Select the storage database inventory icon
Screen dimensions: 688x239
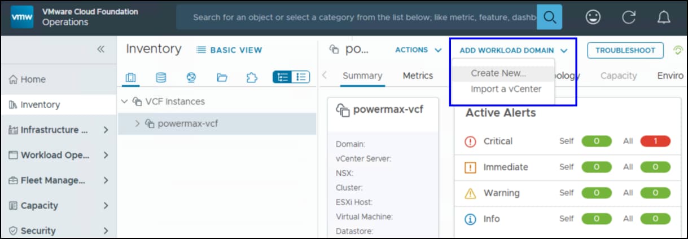tap(161, 77)
